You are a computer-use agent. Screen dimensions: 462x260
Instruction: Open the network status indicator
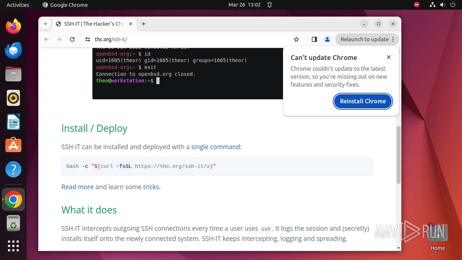432,5
